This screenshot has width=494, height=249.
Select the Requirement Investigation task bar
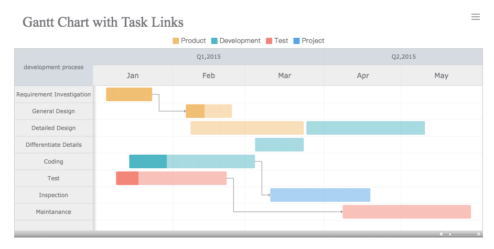129,94
